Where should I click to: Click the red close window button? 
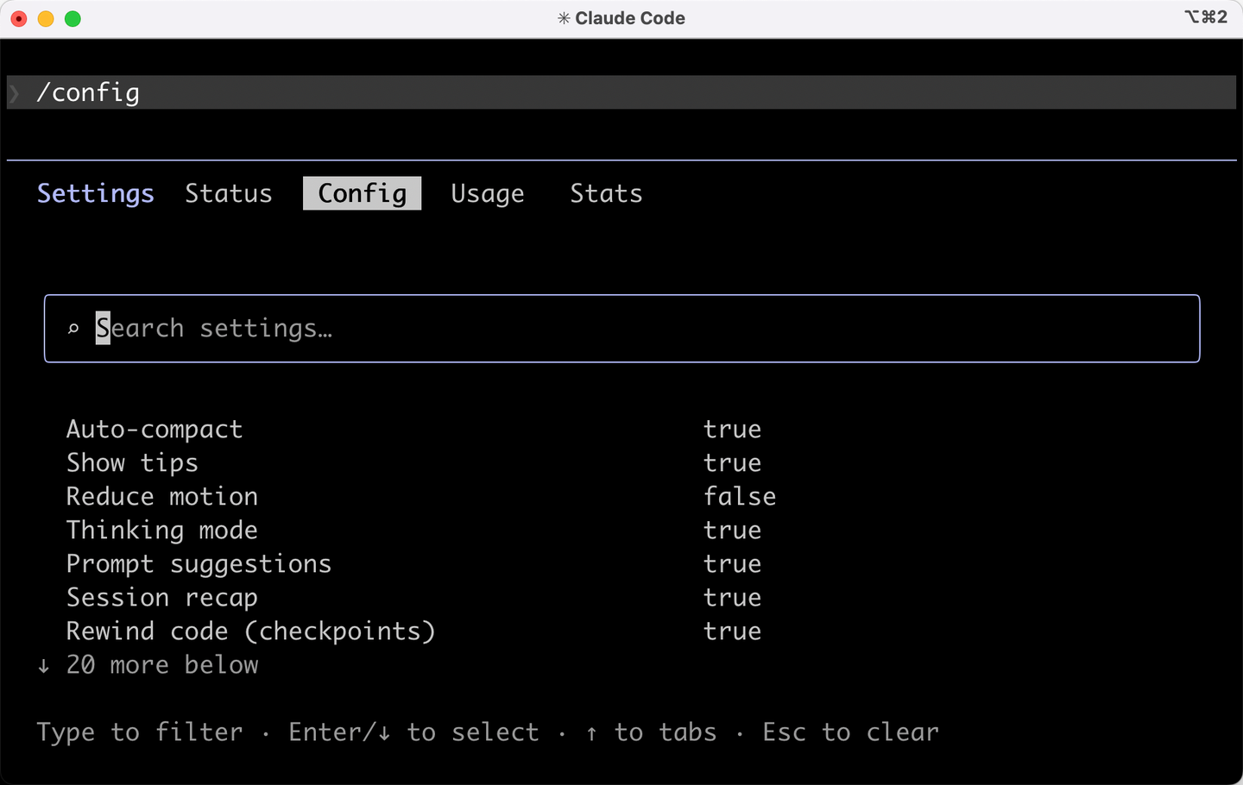(19, 18)
